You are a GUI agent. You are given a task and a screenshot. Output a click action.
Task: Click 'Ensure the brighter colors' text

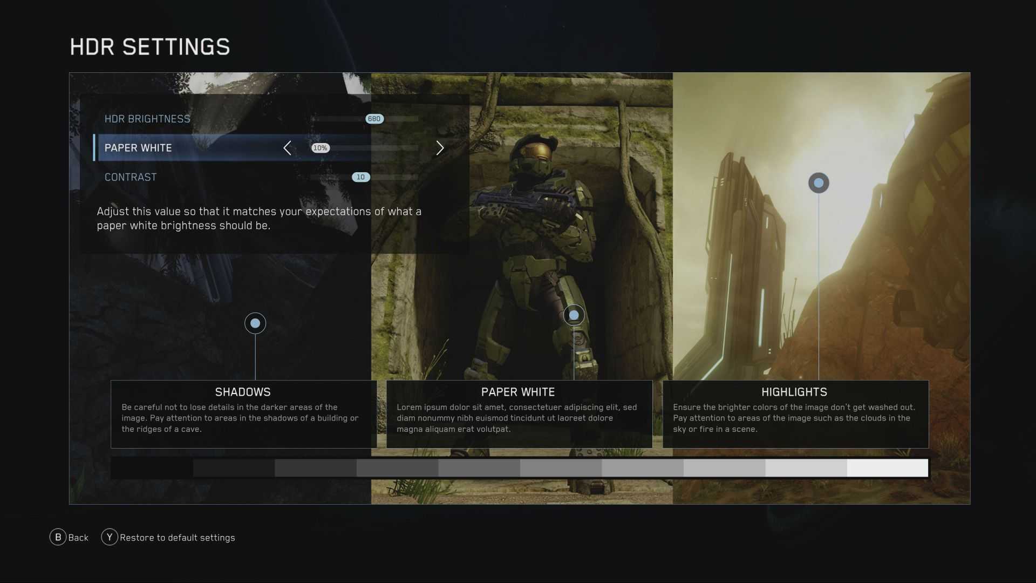click(794, 418)
